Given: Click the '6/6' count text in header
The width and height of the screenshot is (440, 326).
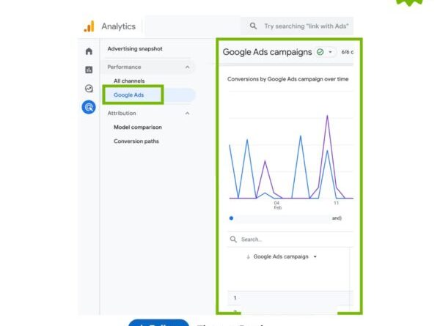Looking at the screenshot, I should point(345,52).
